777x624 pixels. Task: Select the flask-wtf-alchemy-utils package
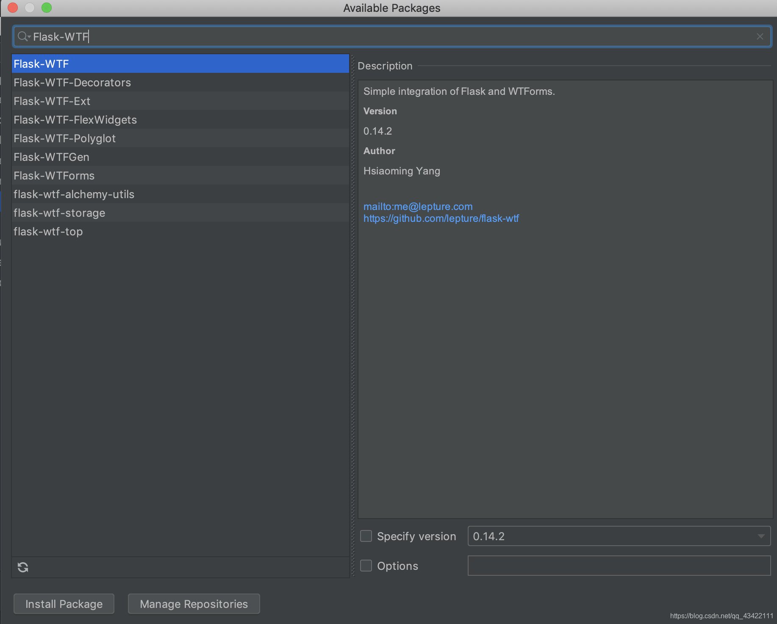[x=180, y=194]
